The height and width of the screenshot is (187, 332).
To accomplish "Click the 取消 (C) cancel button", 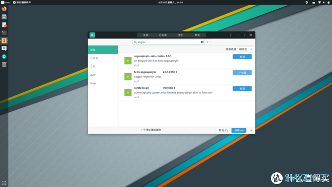I will (223, 130).
